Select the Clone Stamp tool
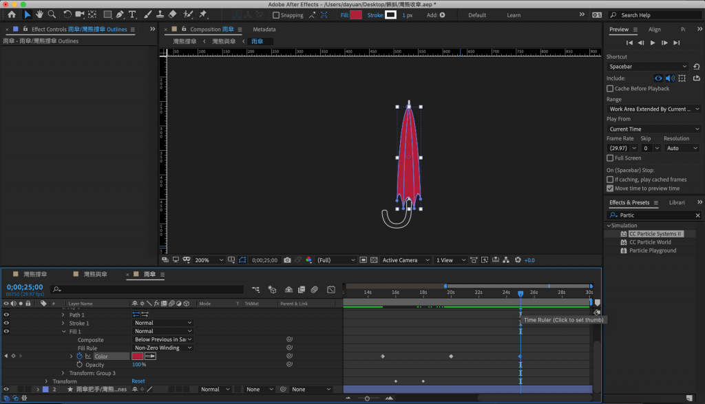Image resolution: width=705 pixels, height=404 pixels. click(x=160, y=15)
